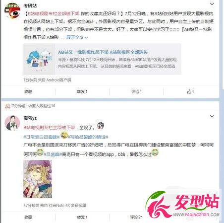The image size is (224, 223).
Task: Like the first post with thumbs-up
Action: click(x=190, y=91)
